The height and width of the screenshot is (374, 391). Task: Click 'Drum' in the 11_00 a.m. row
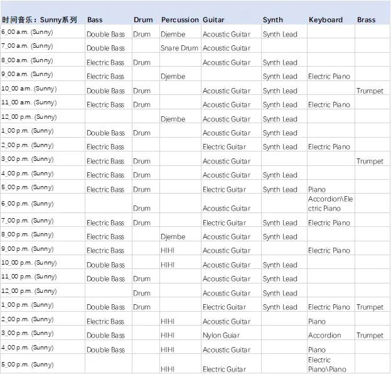pyautogui.click(x=142, y=104)
